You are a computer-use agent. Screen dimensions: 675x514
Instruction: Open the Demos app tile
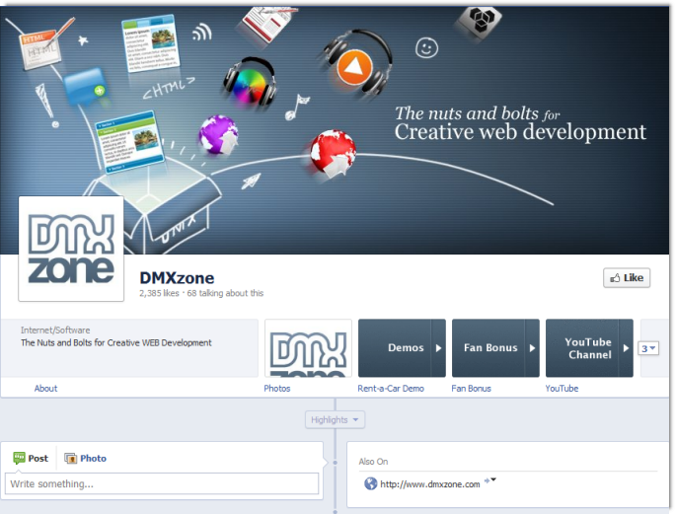[x=402, y=348]
